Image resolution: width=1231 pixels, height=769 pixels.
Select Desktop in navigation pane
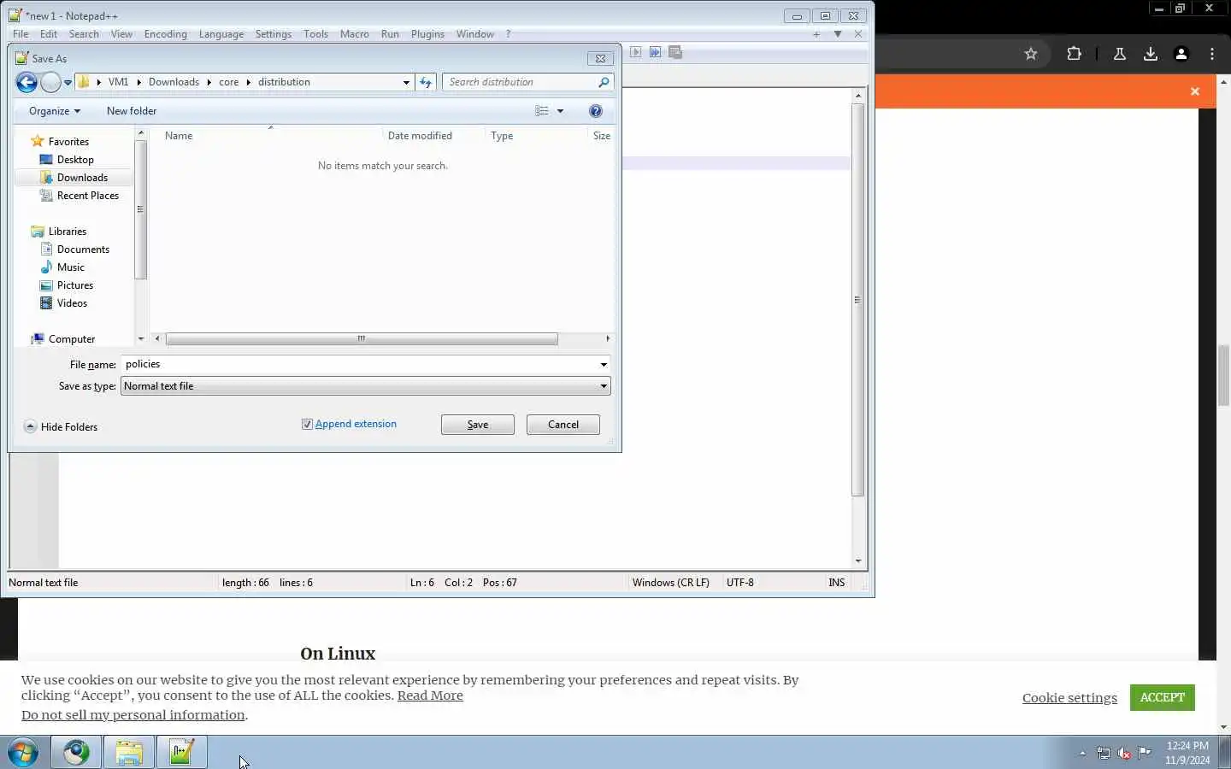point(75,160)
